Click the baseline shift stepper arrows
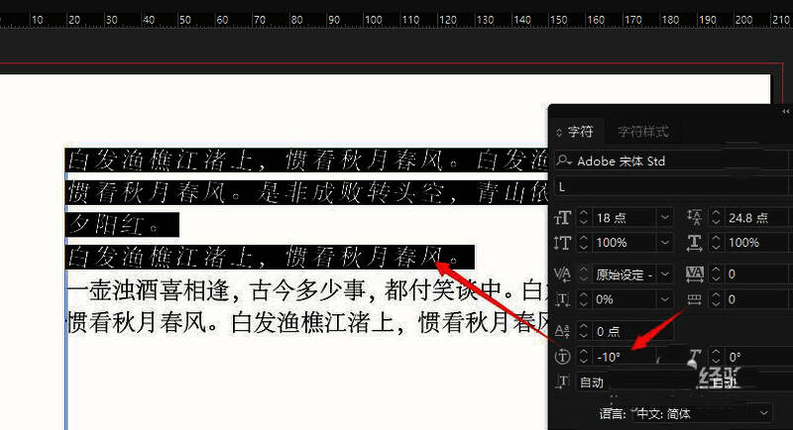 pos(583,332)
